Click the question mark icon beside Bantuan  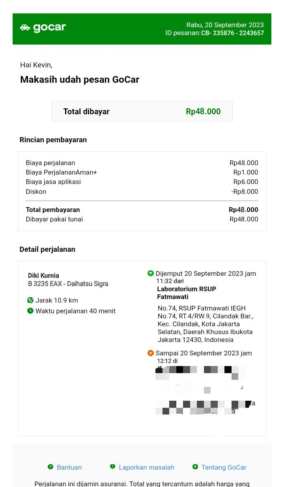click(x=50, y=467)
